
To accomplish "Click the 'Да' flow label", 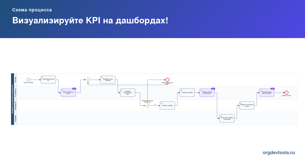I will tap(155, 104).
